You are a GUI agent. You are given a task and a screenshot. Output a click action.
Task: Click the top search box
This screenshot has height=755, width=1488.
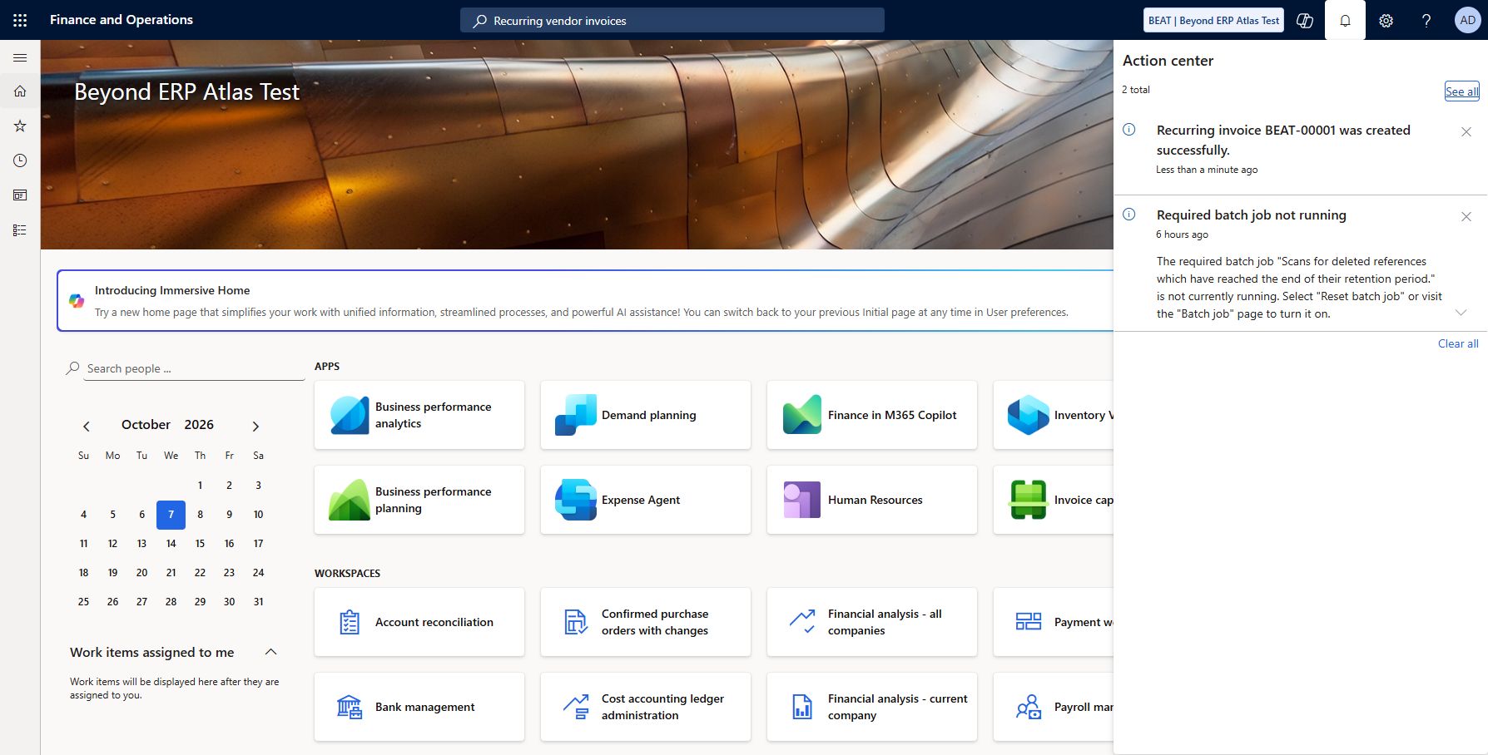tap(672, 21)
